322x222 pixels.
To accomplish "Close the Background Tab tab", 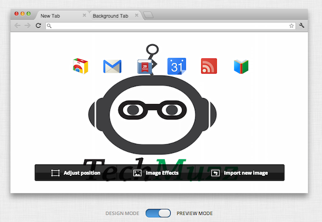I will click(136, 15).
